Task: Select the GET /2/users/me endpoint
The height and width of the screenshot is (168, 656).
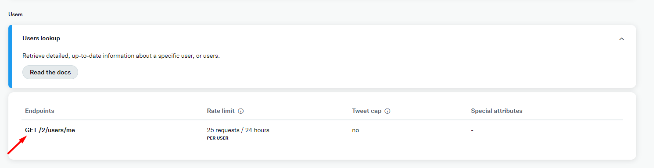Action: tap(50, 130)
